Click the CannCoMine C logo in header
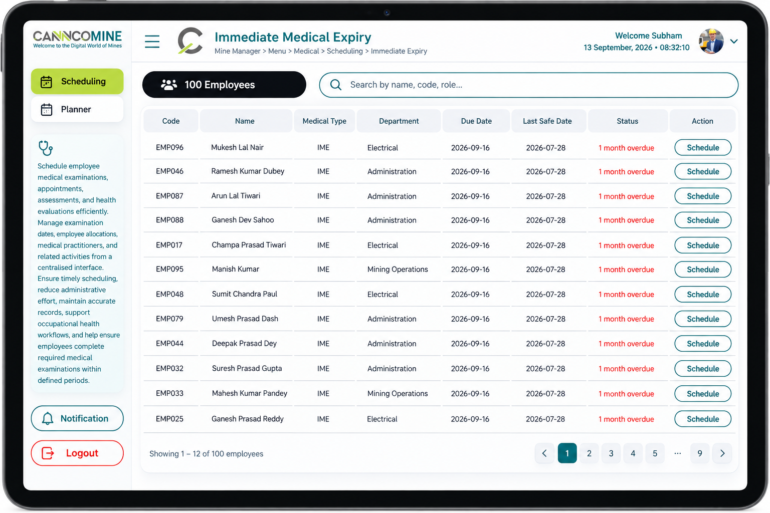770x513 pixels. pos(190,41)
